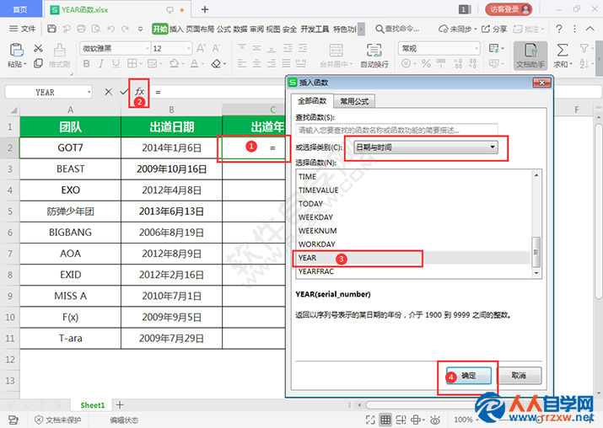Click the decrease font size icon
Viewport: 603px width, 428px height.
pos(216,48)
